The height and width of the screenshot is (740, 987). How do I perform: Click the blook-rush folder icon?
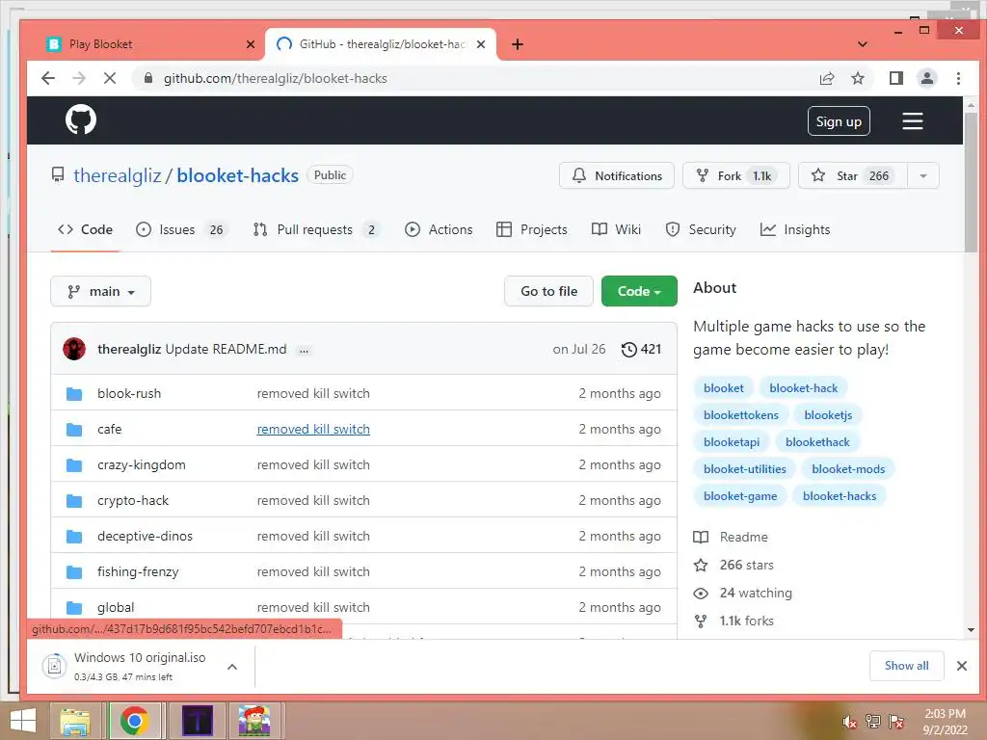pos(74,394)
